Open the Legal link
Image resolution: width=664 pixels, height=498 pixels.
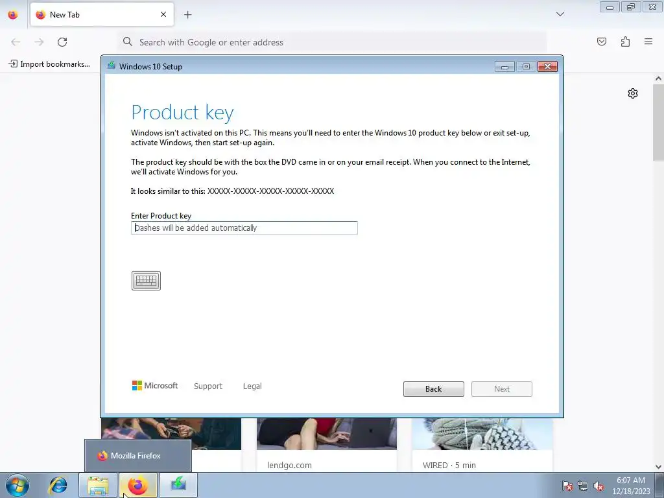tap(252, 386)
